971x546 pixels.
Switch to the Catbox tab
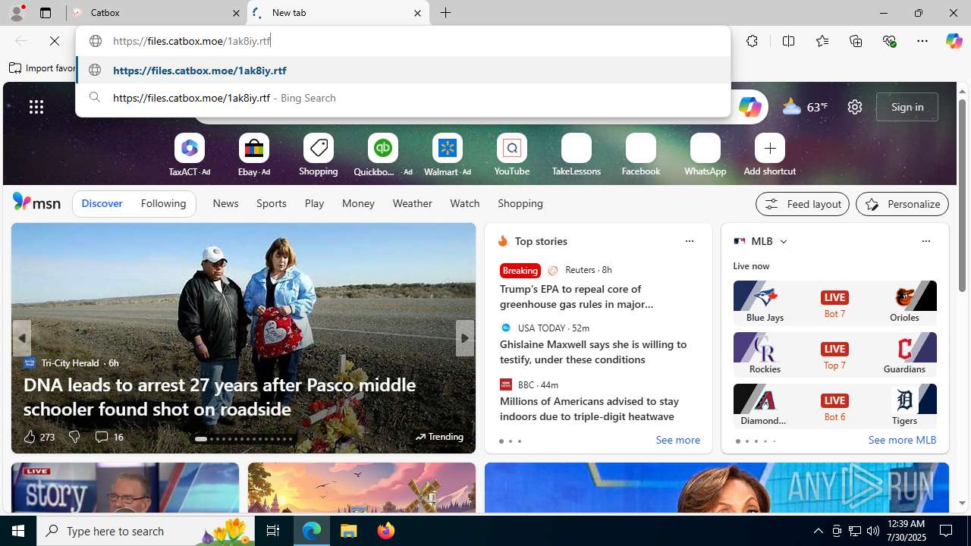(x=156, y=13)
